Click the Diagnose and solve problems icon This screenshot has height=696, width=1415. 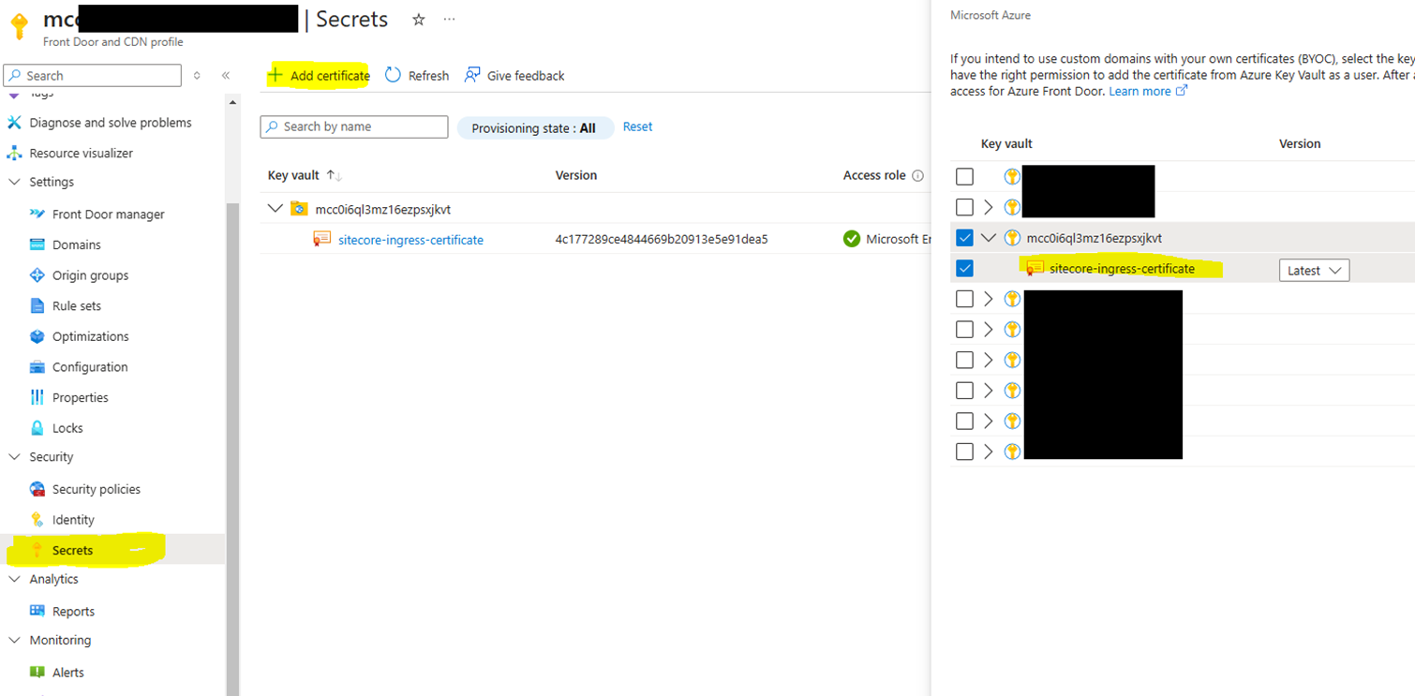tap(14, 123)
